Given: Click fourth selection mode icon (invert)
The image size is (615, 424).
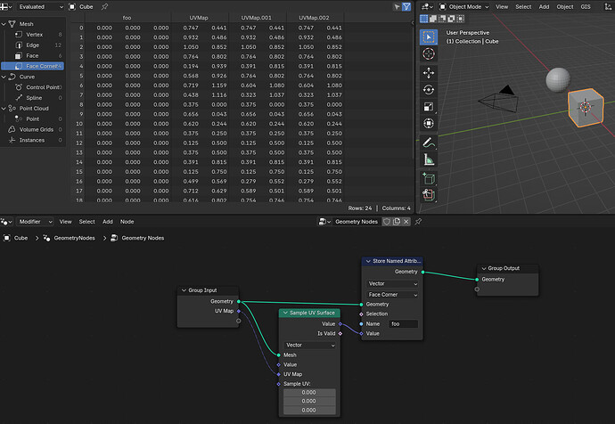Looking at the screenshot, I should click(x=451, y=19).
